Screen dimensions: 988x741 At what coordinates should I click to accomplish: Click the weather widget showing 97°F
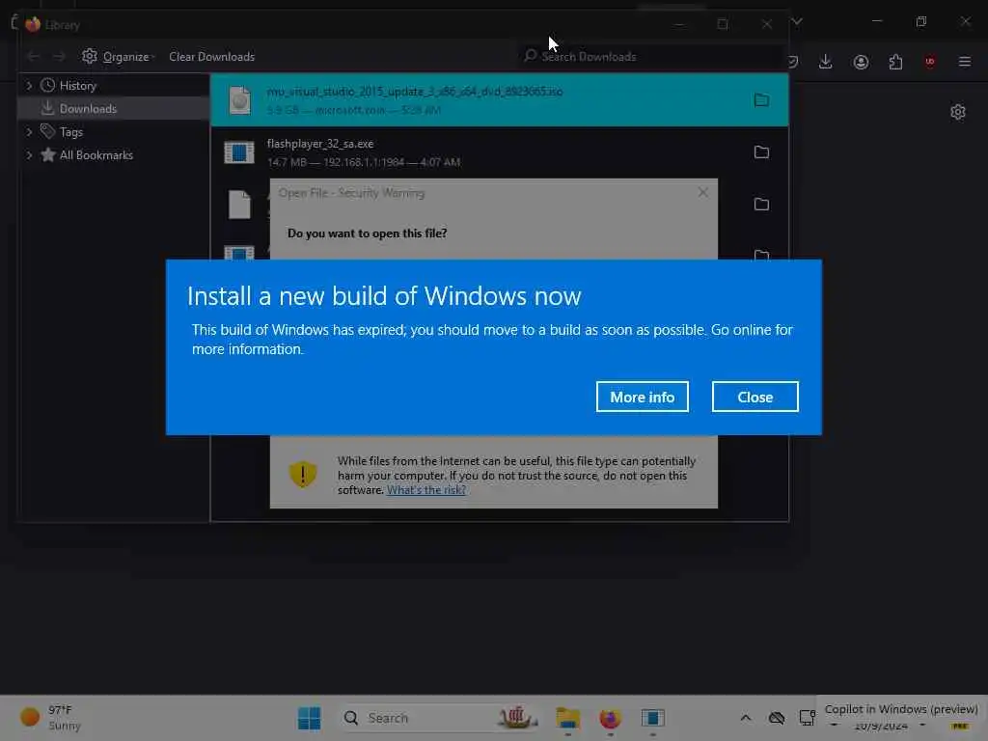[50, 718]
